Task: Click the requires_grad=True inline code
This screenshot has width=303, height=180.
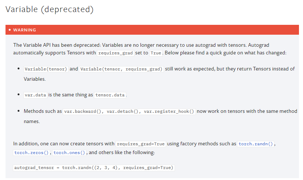Action: pyautogui.click(x=140, y=144)
